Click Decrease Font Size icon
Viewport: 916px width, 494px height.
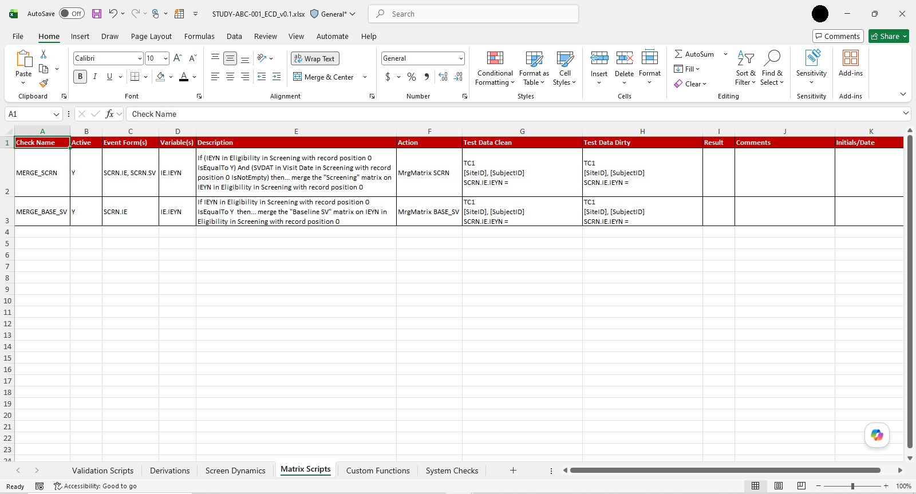192,58
